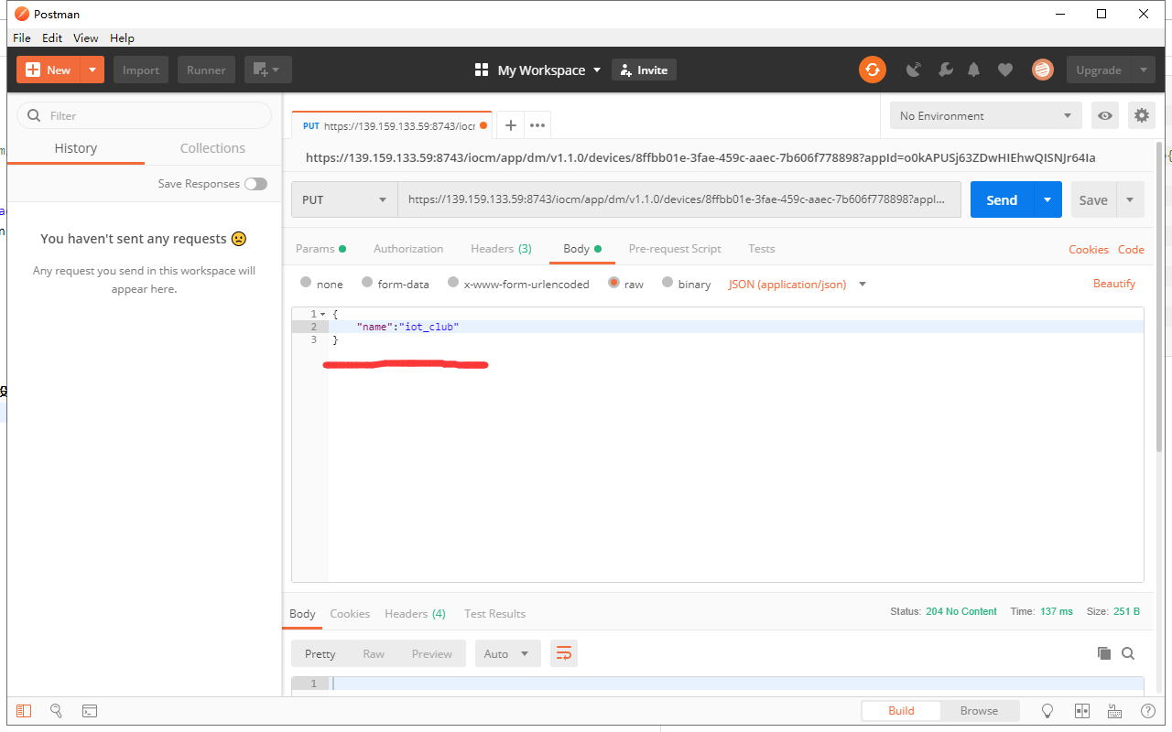Select the form-data body type
Image resolution: width=1172 pixels, height=732 pixels.
click(367, 284)
